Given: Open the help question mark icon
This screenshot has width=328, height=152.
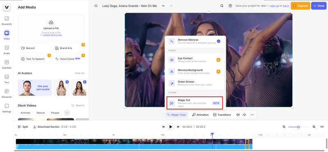Looking at the screenshot, I should point(230,6).
